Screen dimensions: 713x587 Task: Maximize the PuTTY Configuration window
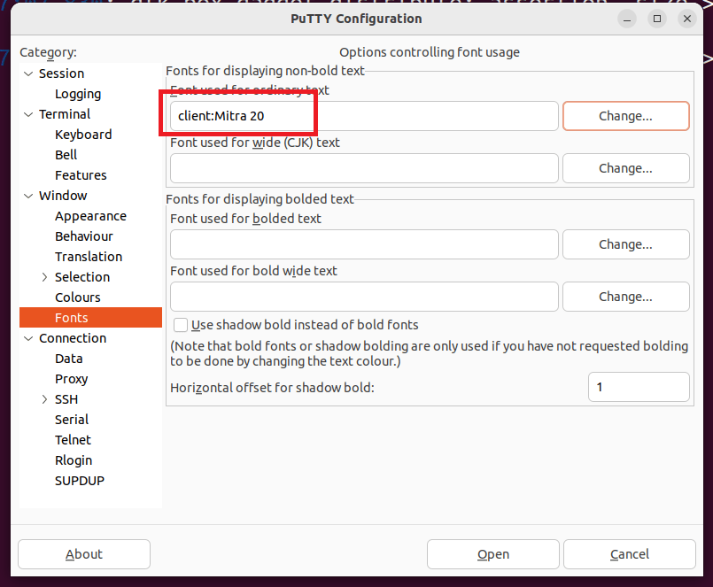[x=657, y=19]
